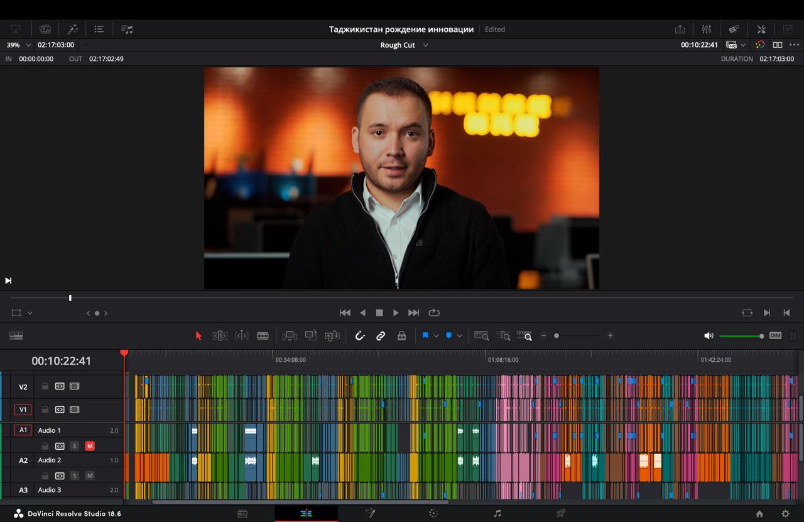Open the audio Mixer panel

pyautogui.click(x=707, y=29)
